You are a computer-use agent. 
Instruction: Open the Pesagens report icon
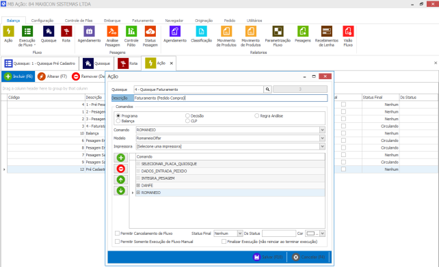303,34
